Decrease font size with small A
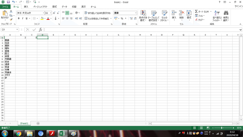243x137 pixels. click(58, 13)
